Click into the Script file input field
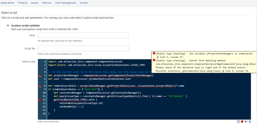The image size is (257, 126). click(x=83, y=49)
